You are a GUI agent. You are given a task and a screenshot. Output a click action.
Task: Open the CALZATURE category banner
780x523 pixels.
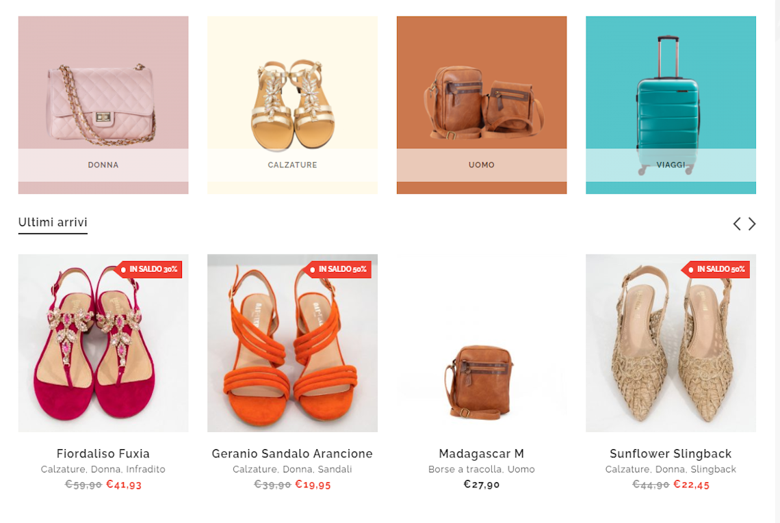293,105
